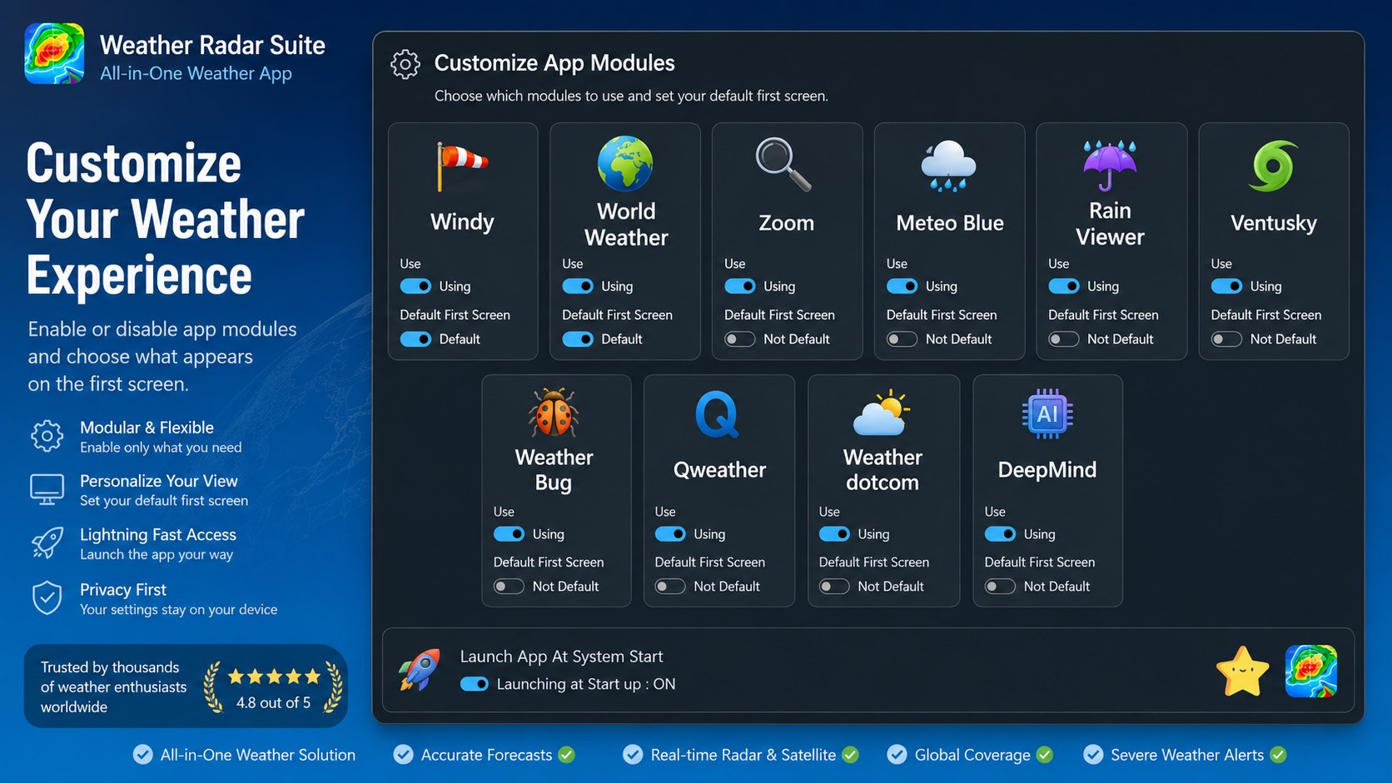The image size is (1392, 783).
Task: Click the Modular & Flexible gear icon
Action: coord(47,436)
